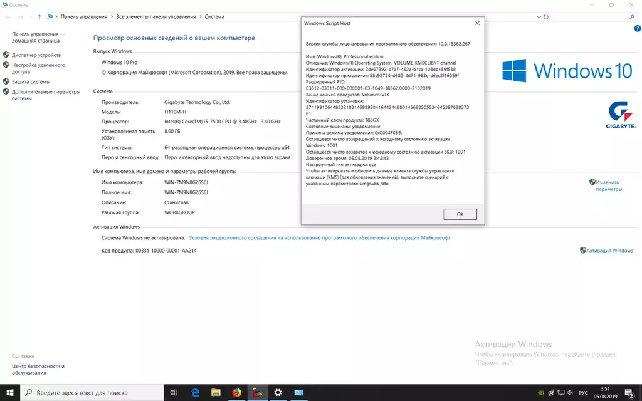Go up one level with the up arrow
Screen dimensions: 642x401
pos(39,17)
